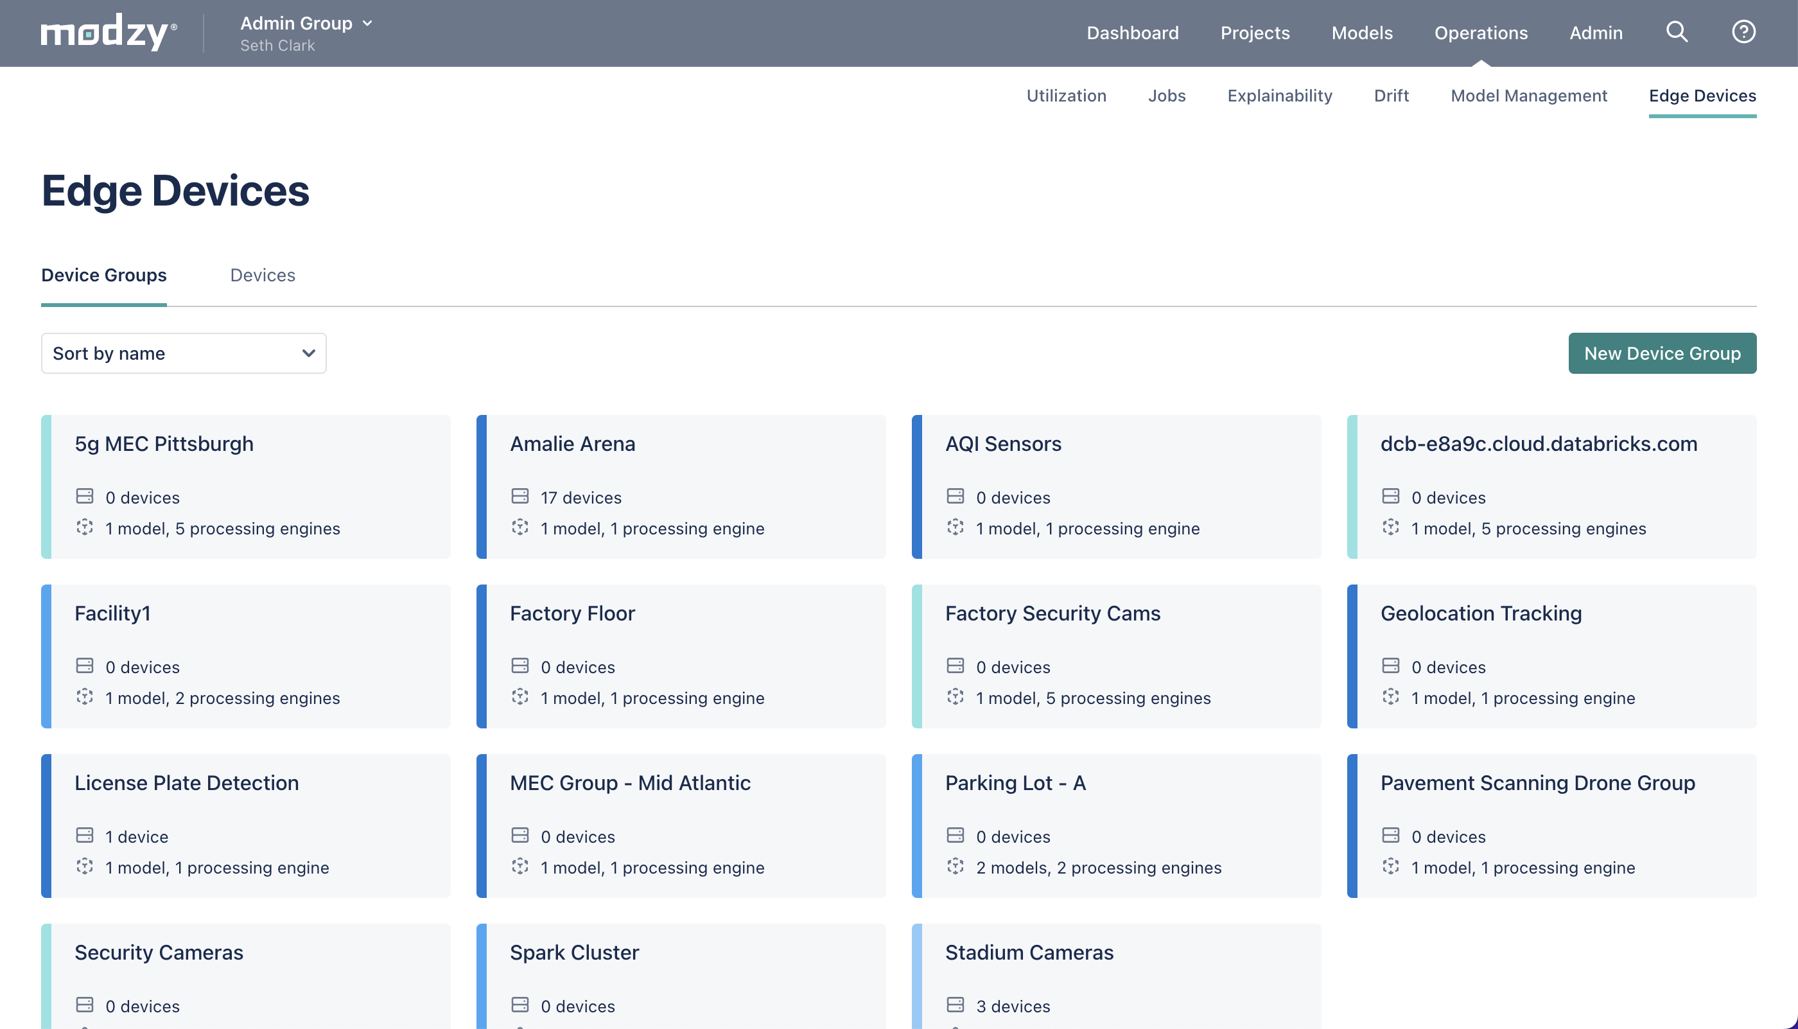Click devices icon on License Plate Detection card
Image resolution: width=1798 pixels, height=1029 pixels.
pyautogui.click(x=85, y=836)
